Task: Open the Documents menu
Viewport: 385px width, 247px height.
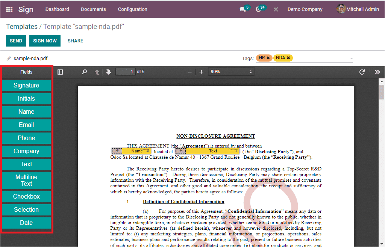Action: [x=93, y=9]
